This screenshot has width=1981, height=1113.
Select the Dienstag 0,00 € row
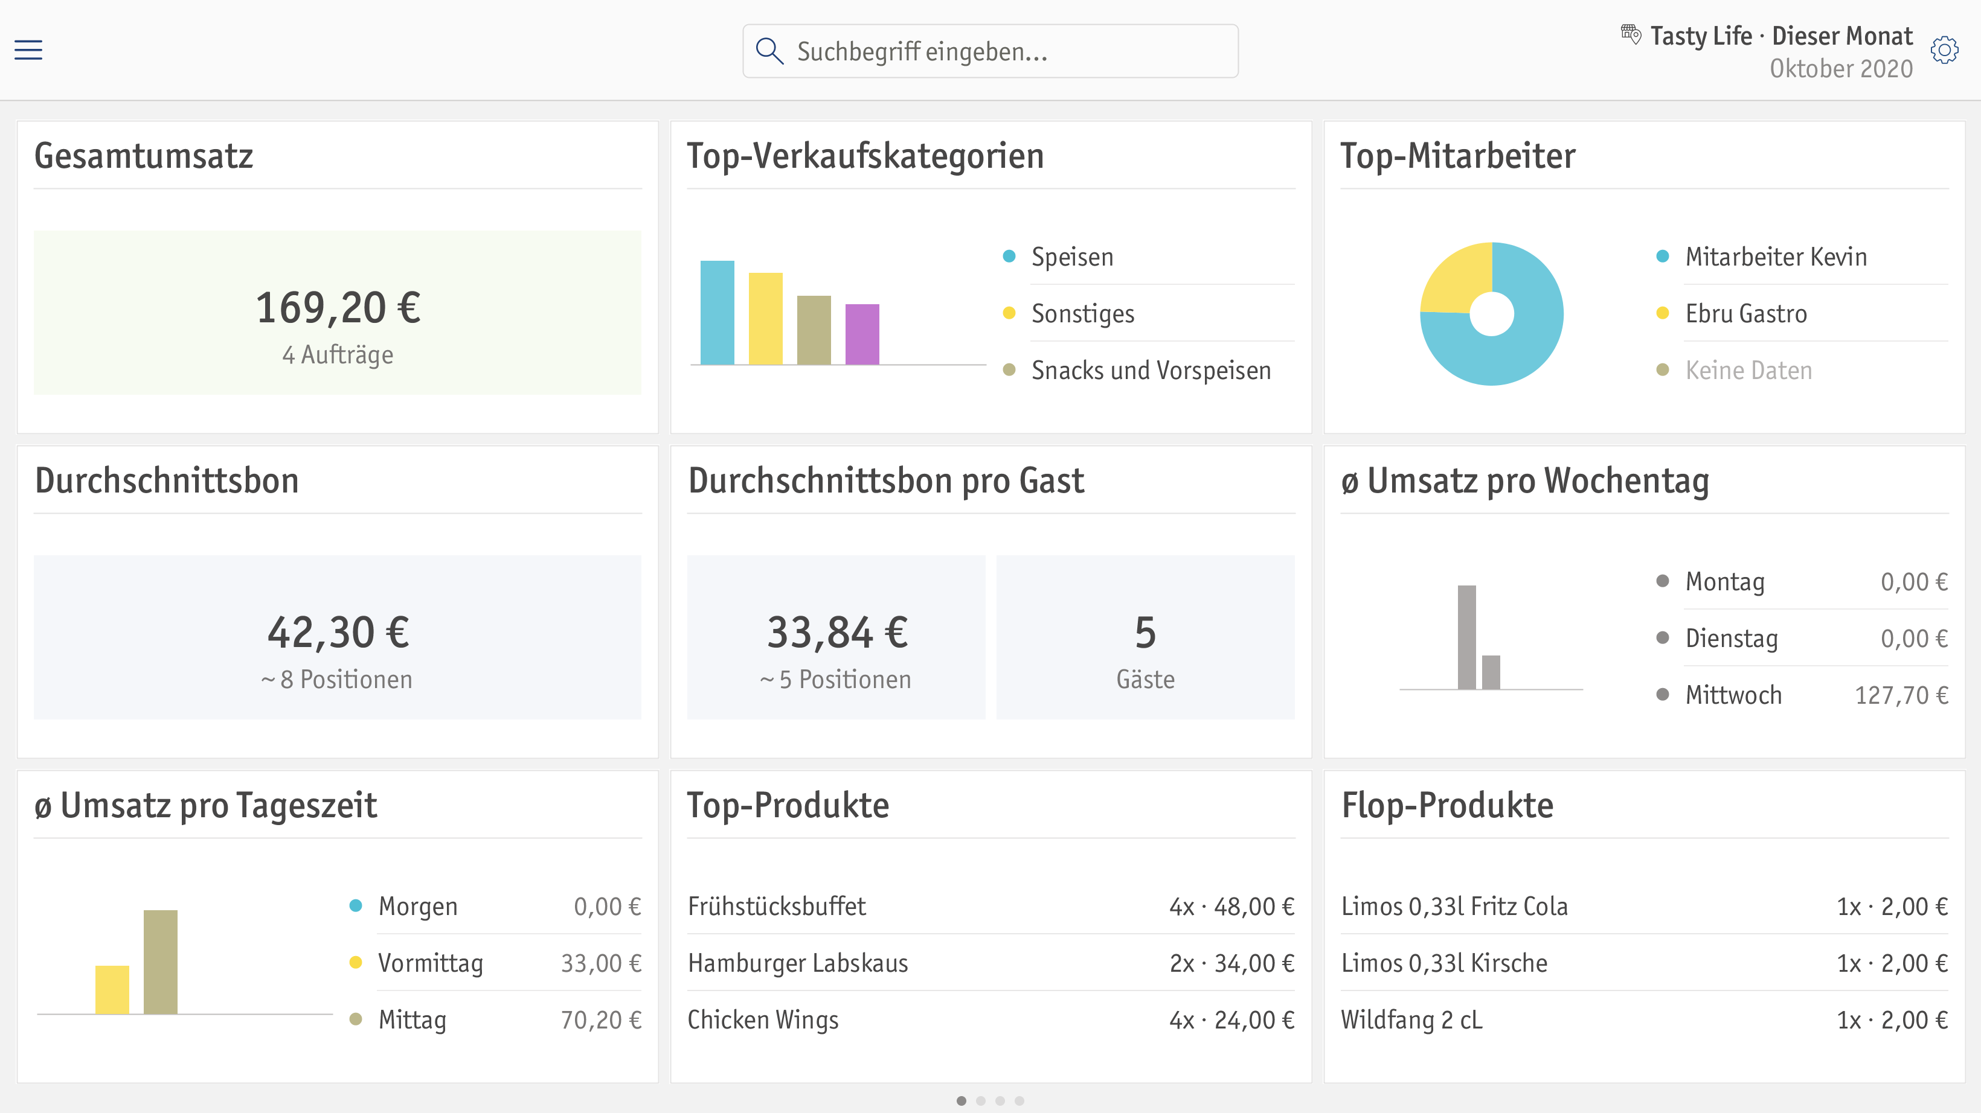pos(1802,639)
